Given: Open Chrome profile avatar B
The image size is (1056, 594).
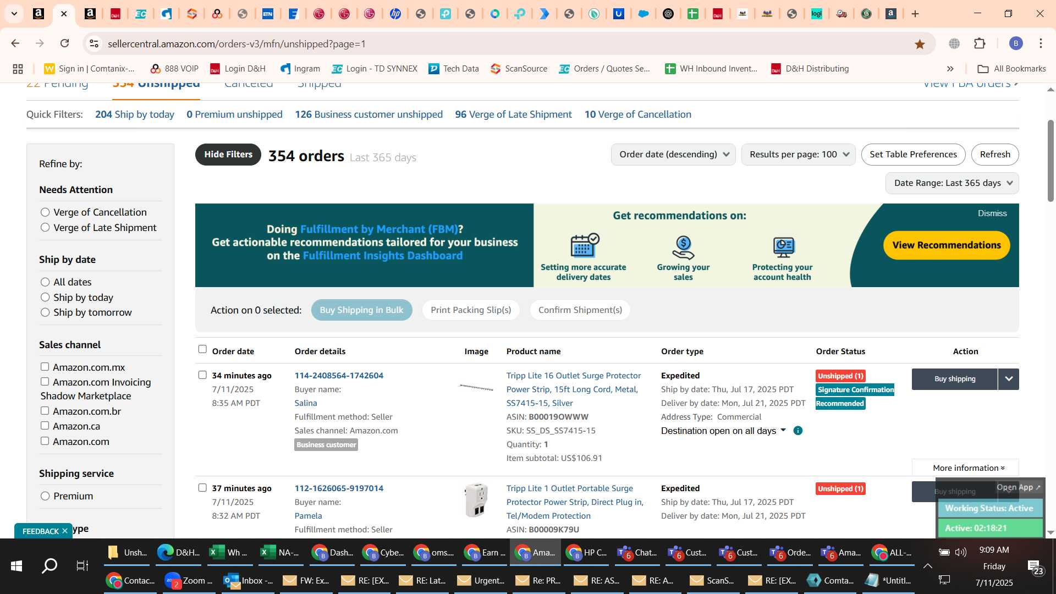Looking at the screenshot, I should tap(1015, 43).
